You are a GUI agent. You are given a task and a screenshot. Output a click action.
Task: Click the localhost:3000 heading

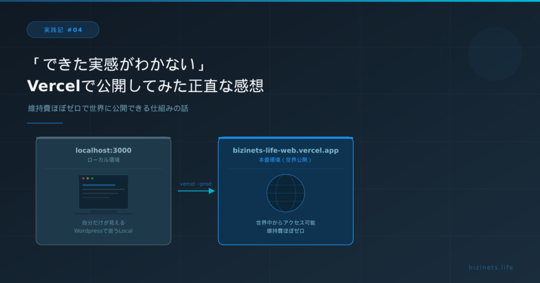click(103, 150)
